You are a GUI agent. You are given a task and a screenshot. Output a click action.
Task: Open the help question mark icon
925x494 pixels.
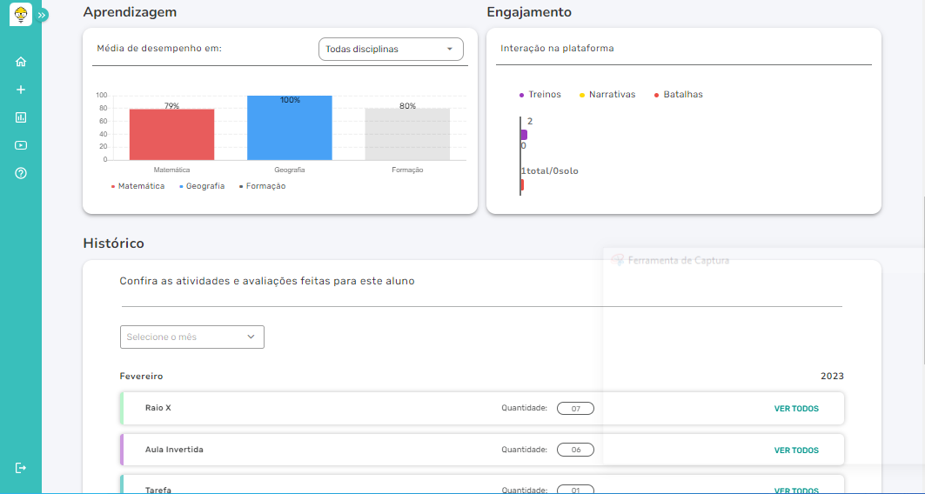pyautogui.click(x=21, y=173)
